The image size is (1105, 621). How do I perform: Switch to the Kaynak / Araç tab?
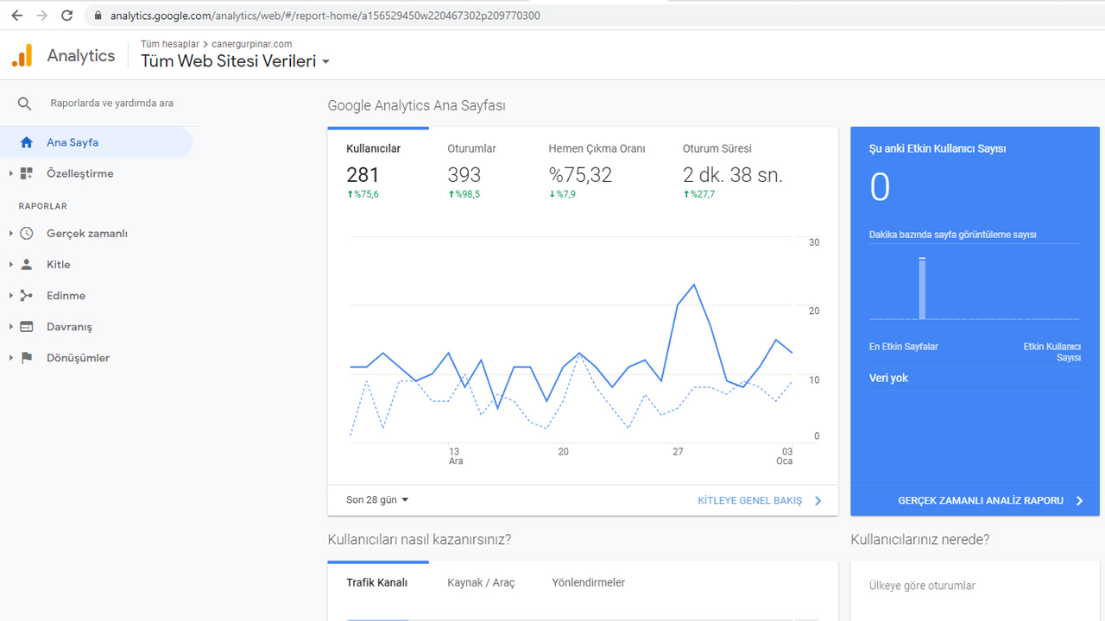pyautogui.click(x=481, y=583)
